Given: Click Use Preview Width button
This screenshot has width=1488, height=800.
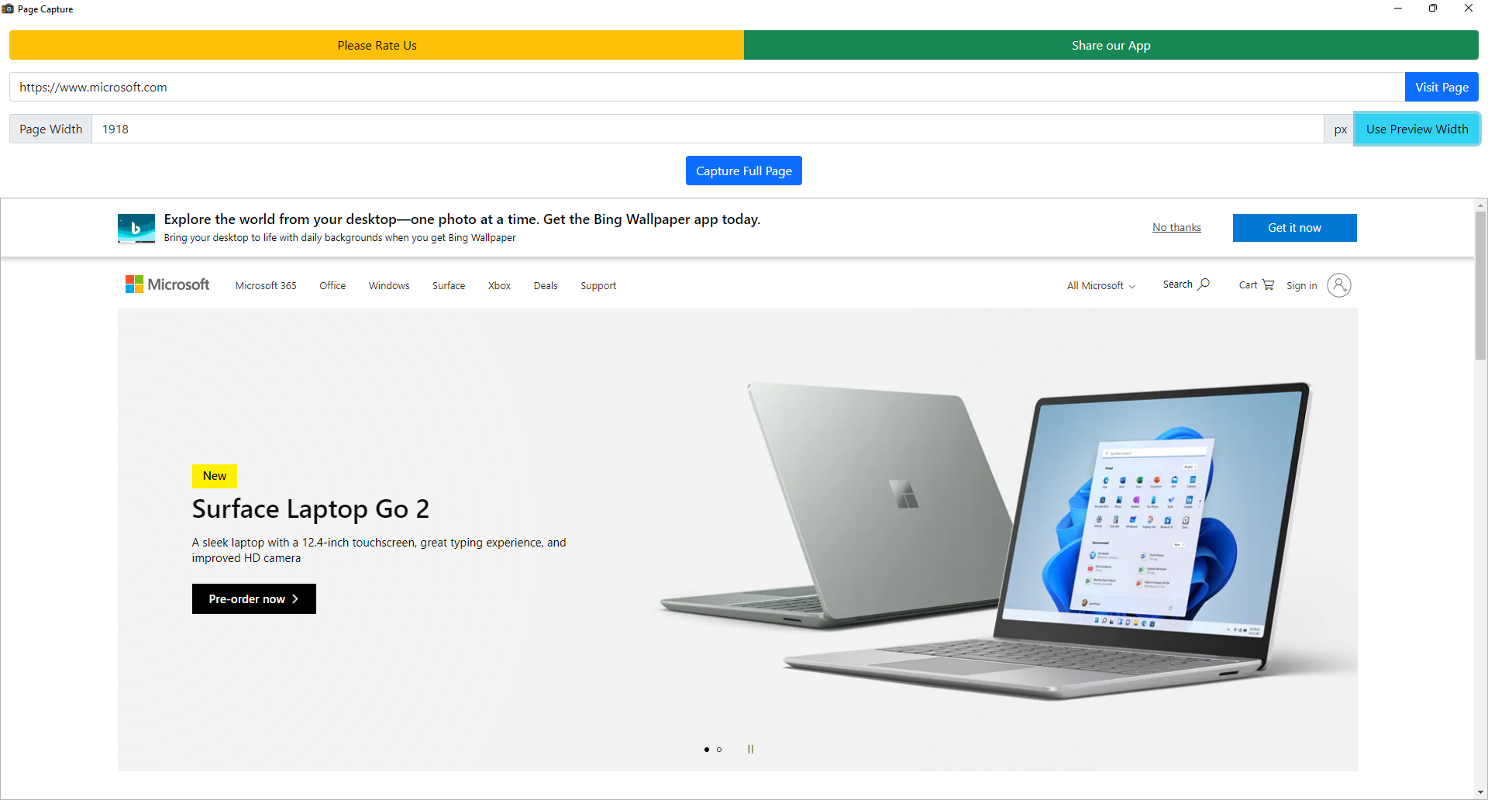Looking at the screenshot, I should 1416,129.
